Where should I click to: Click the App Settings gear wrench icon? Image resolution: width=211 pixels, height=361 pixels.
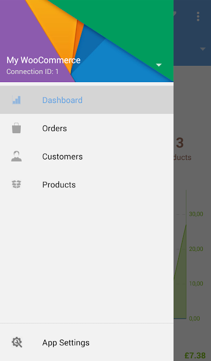pos(17,342)
